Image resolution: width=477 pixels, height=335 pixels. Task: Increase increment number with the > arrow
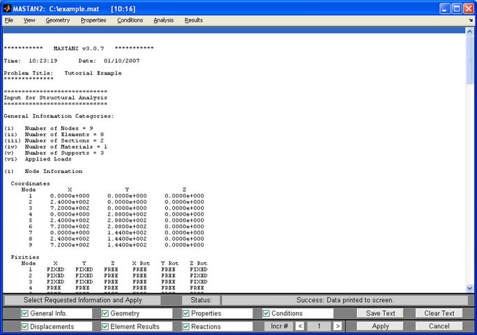(338, 326)
